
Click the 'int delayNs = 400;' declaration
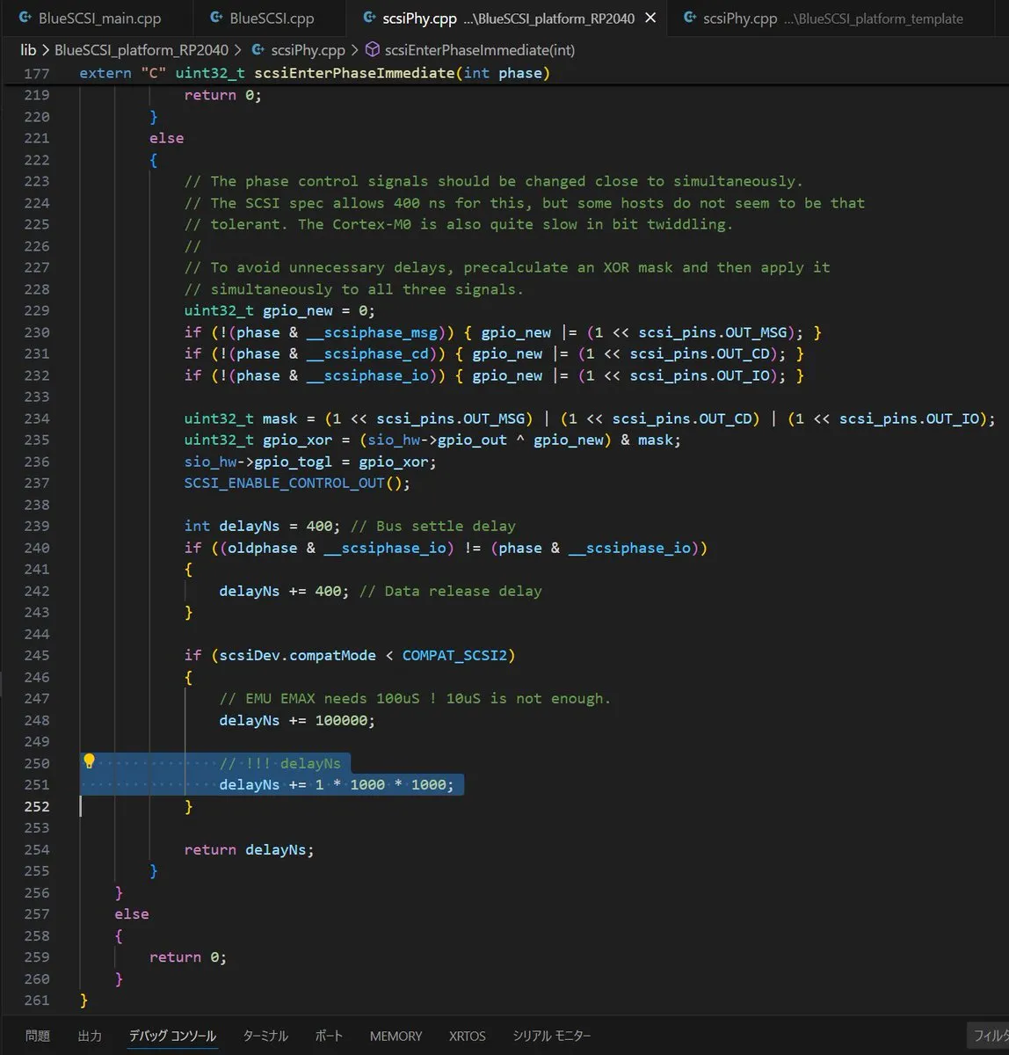click(262, 526)
